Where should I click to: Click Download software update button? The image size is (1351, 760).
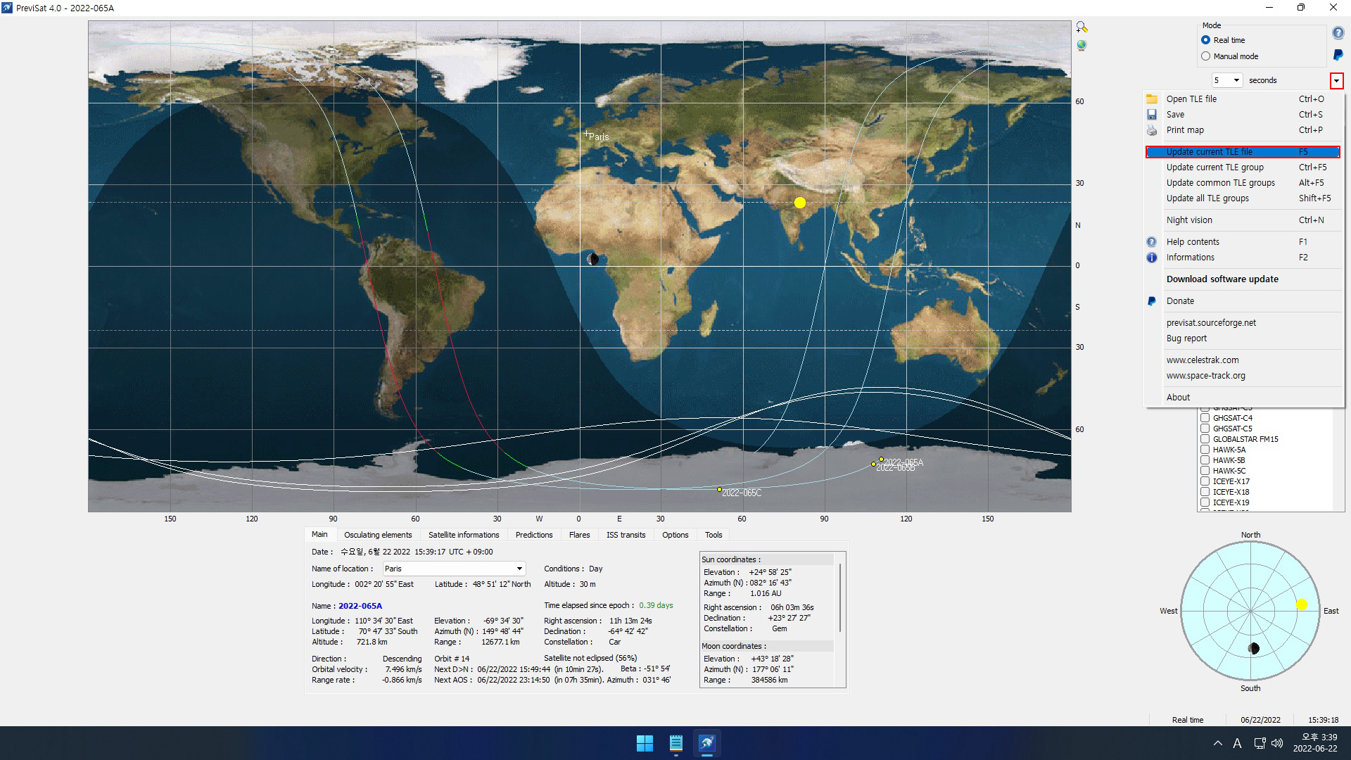tap(1221, 279)
